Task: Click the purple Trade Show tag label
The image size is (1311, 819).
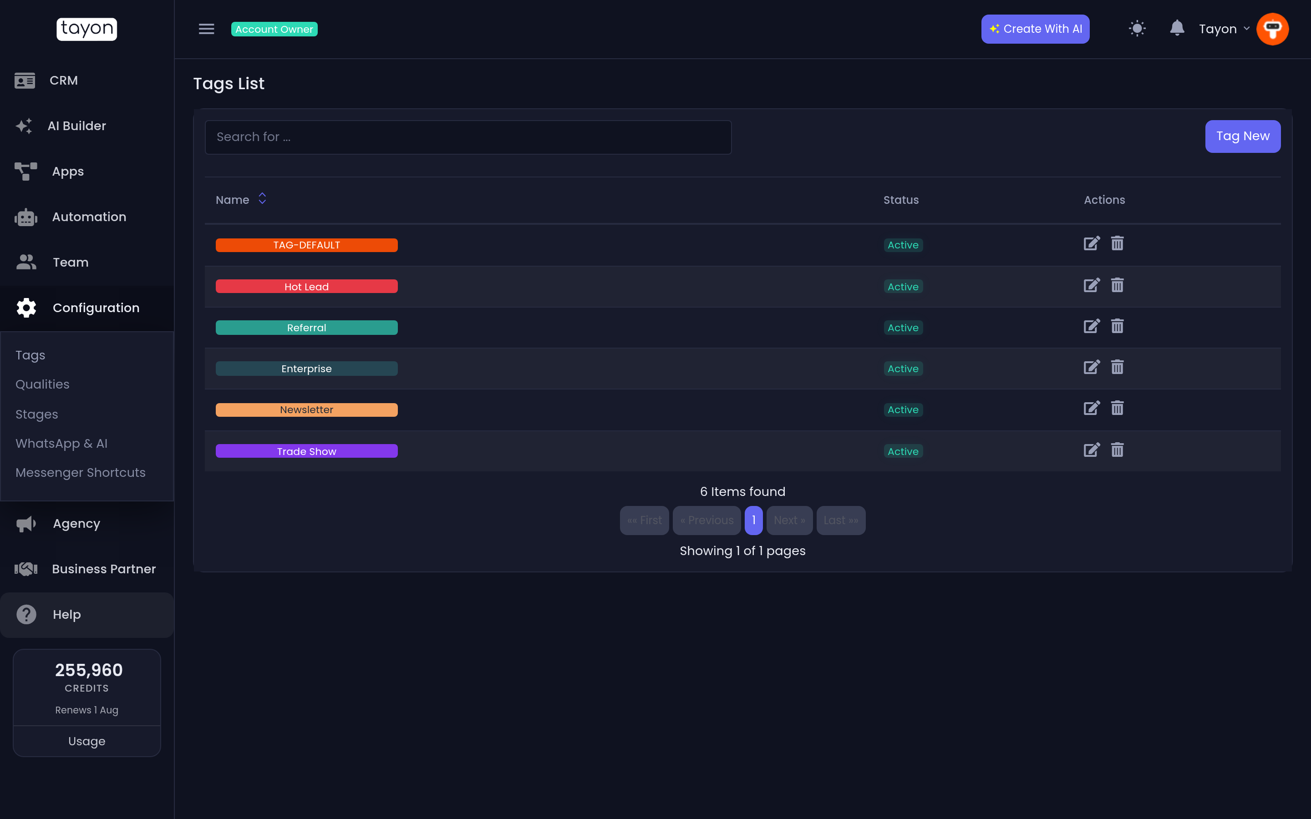Action: click(307, 451)
